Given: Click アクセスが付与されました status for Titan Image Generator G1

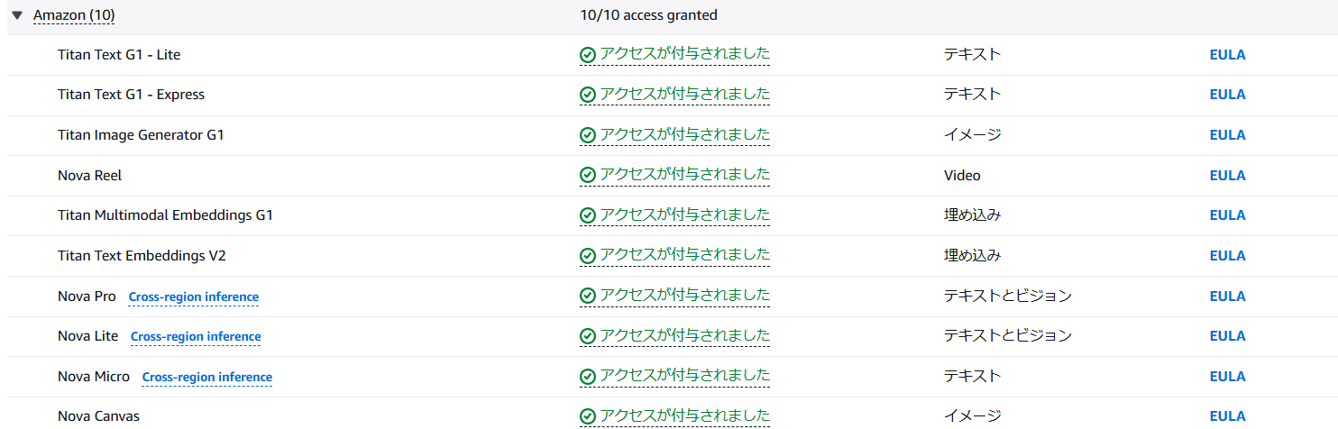Looking at the screenshot, I should [685, 134].
